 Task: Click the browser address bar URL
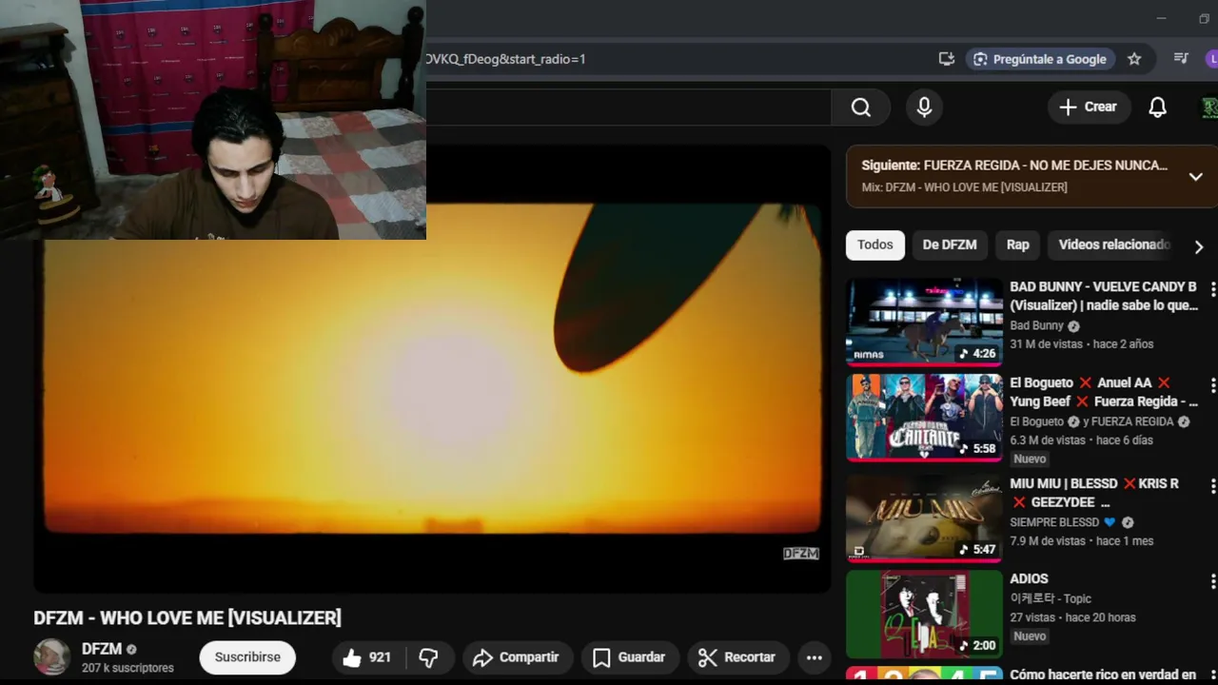505,59
